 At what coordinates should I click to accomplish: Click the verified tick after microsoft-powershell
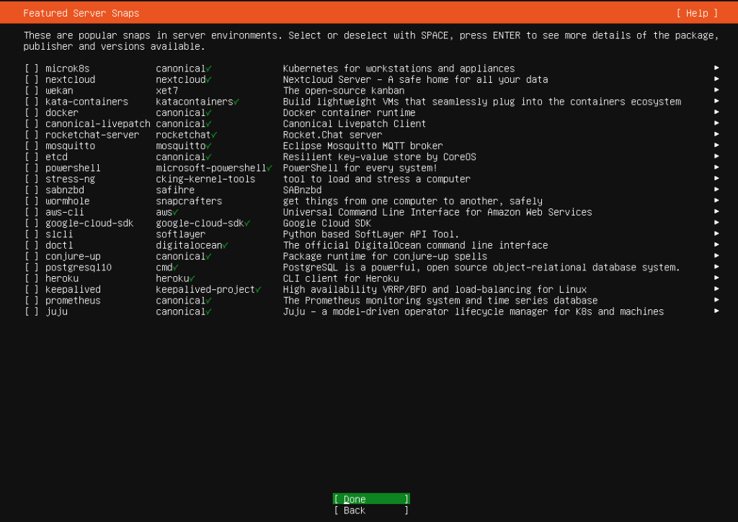(269, 168)
